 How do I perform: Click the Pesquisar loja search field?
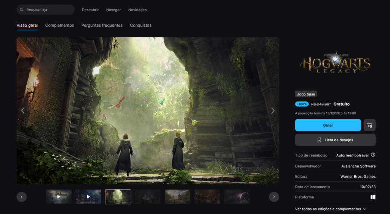(x=46, y=10)
